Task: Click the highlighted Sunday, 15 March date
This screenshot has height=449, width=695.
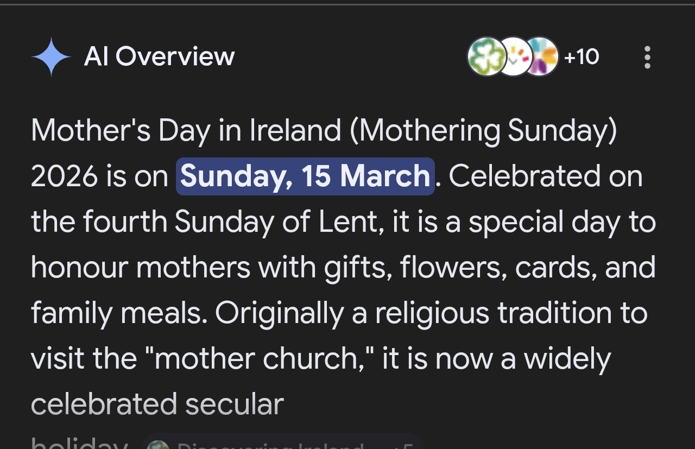Action: click(305, 176)
